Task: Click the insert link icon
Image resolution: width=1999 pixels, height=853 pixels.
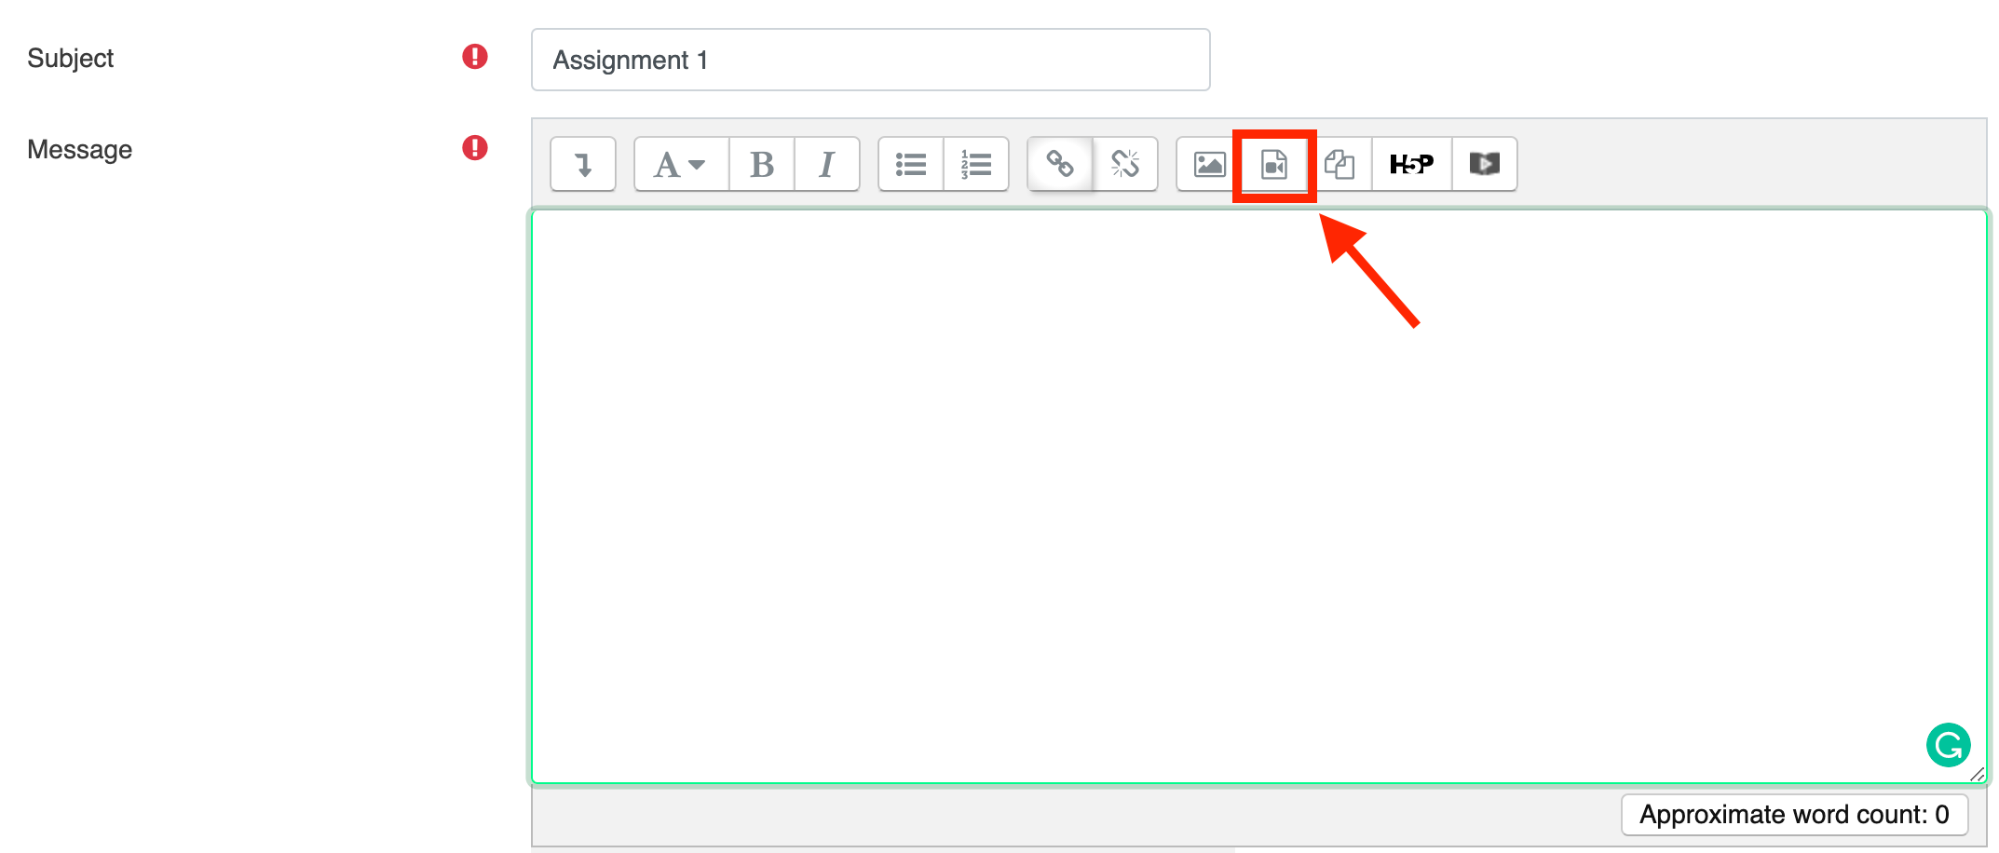Action: [1060, 165]
